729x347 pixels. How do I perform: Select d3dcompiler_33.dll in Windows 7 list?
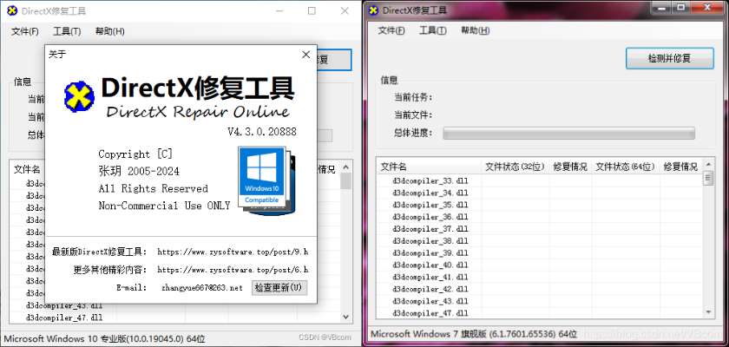430,180
